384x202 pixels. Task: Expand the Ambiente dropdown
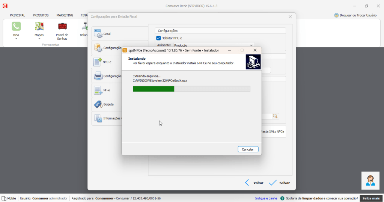(x=251, y=45)
